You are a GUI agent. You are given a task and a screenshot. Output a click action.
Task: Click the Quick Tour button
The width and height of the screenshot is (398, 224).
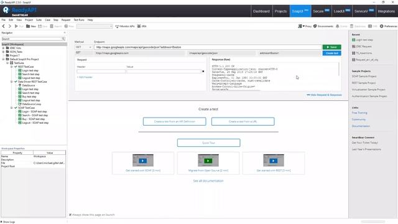tap(209, 142)
